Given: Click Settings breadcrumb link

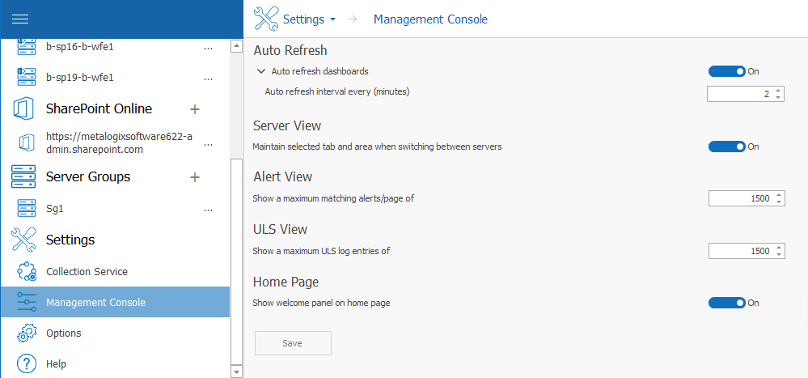Looking at the screenshot, I should pyautogui.click(x=303, y=19).
